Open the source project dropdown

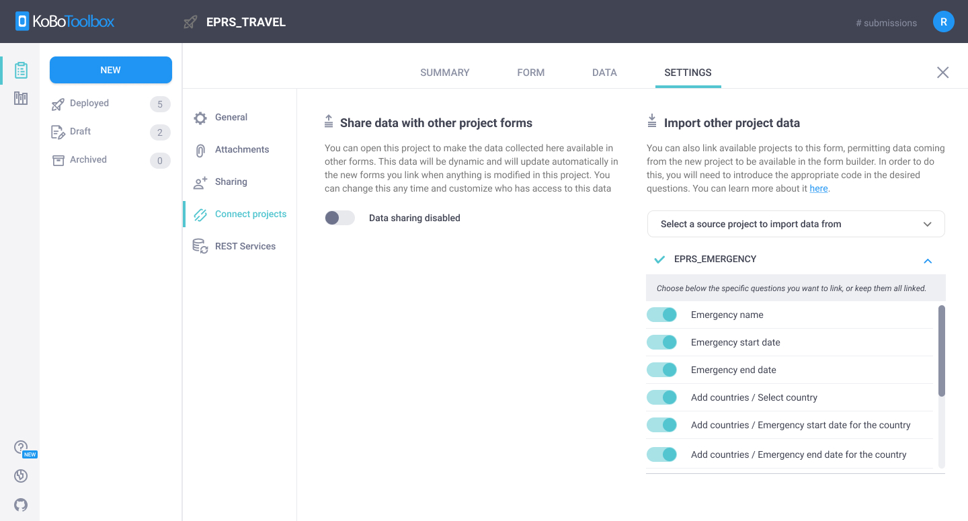[x=796, y=223]
